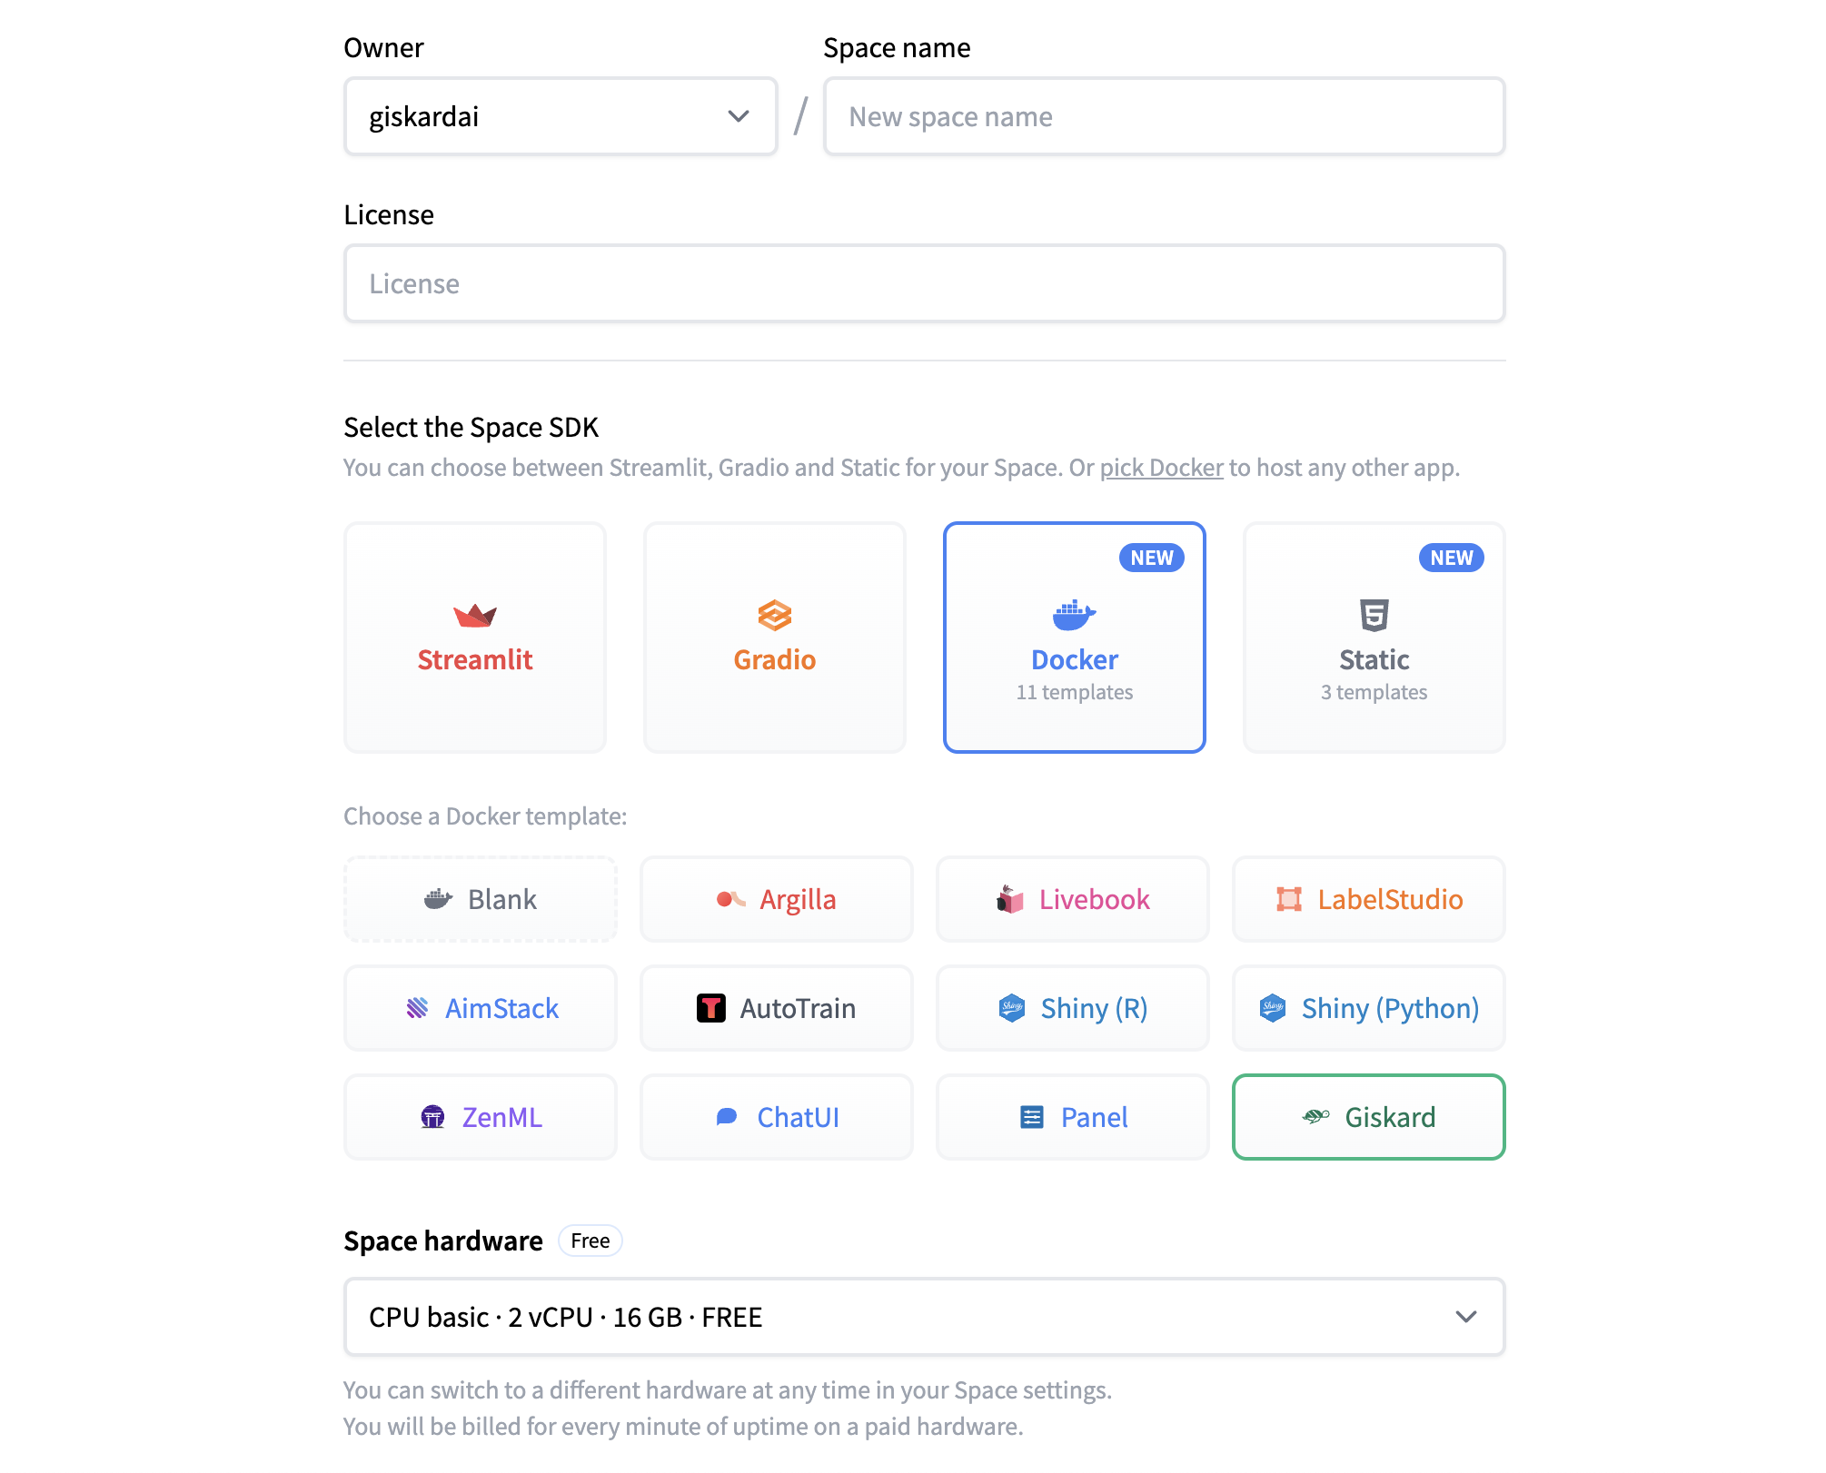The height and width of the screenshot is (1473, 1826).
Task: Click the AutoTrain red-black logo icon
Action: pos(710,1008)
